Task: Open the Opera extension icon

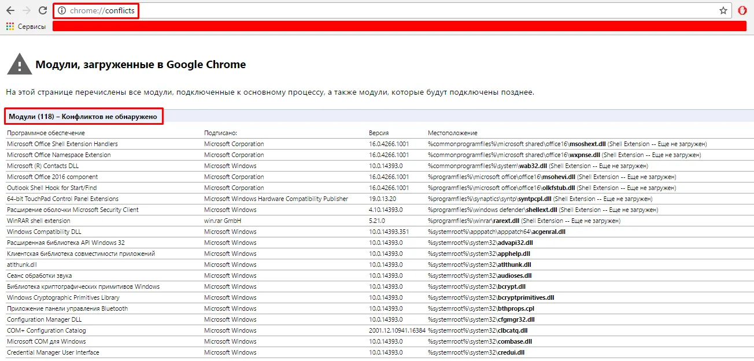Action: pos(742,10)
